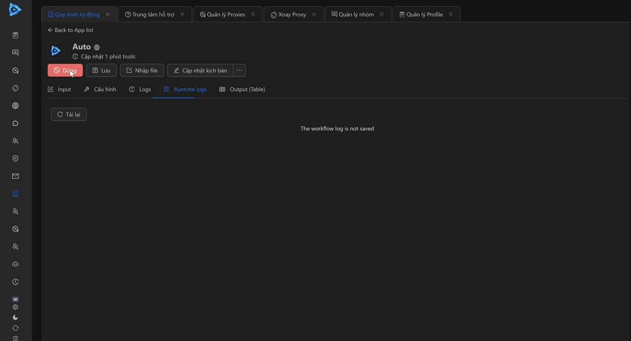Open the three-dots more options dropdown
631x341 pixels.
(240, 71)
